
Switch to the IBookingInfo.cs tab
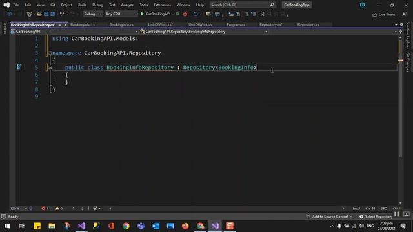82,24
